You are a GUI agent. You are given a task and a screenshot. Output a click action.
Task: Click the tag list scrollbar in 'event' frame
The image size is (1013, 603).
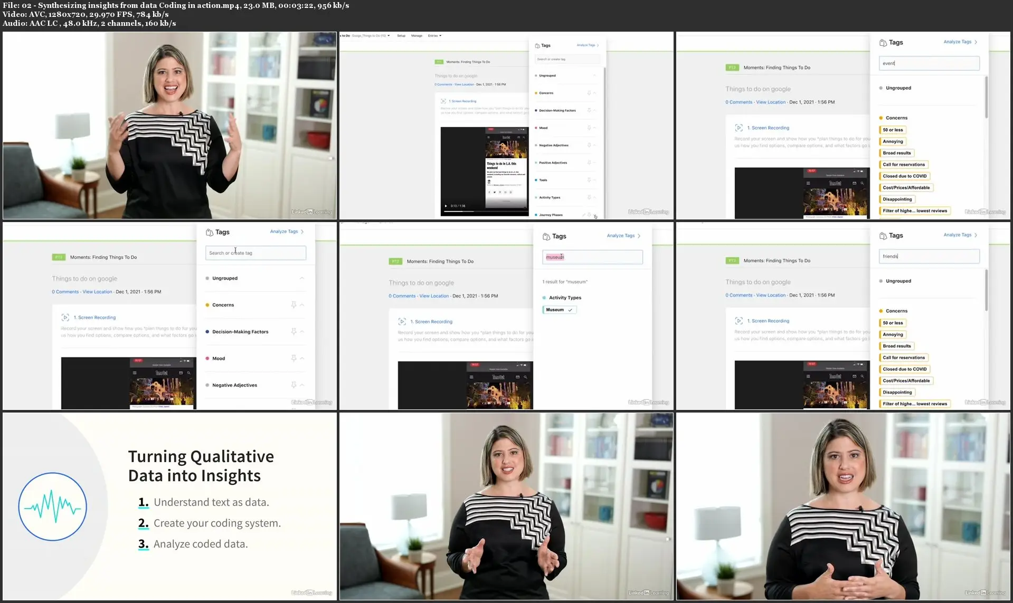click(x=986, y=97)
